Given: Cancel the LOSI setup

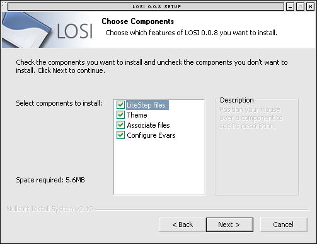Looking at the screenshot, I should click(284, 225).
